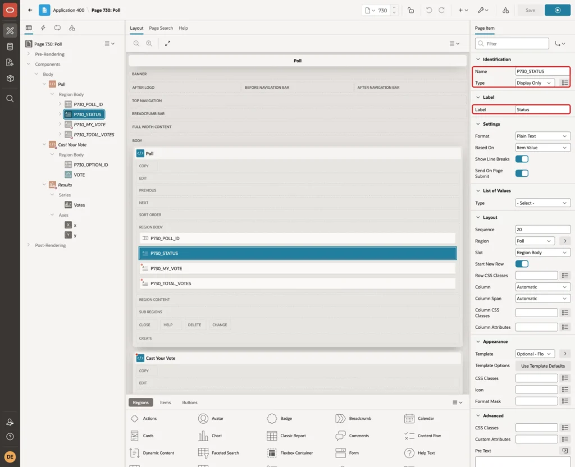Open the Column Span dropdown
Image resolution: width=575 pixels, height=467 pixels.
click(x=543, y=299)
